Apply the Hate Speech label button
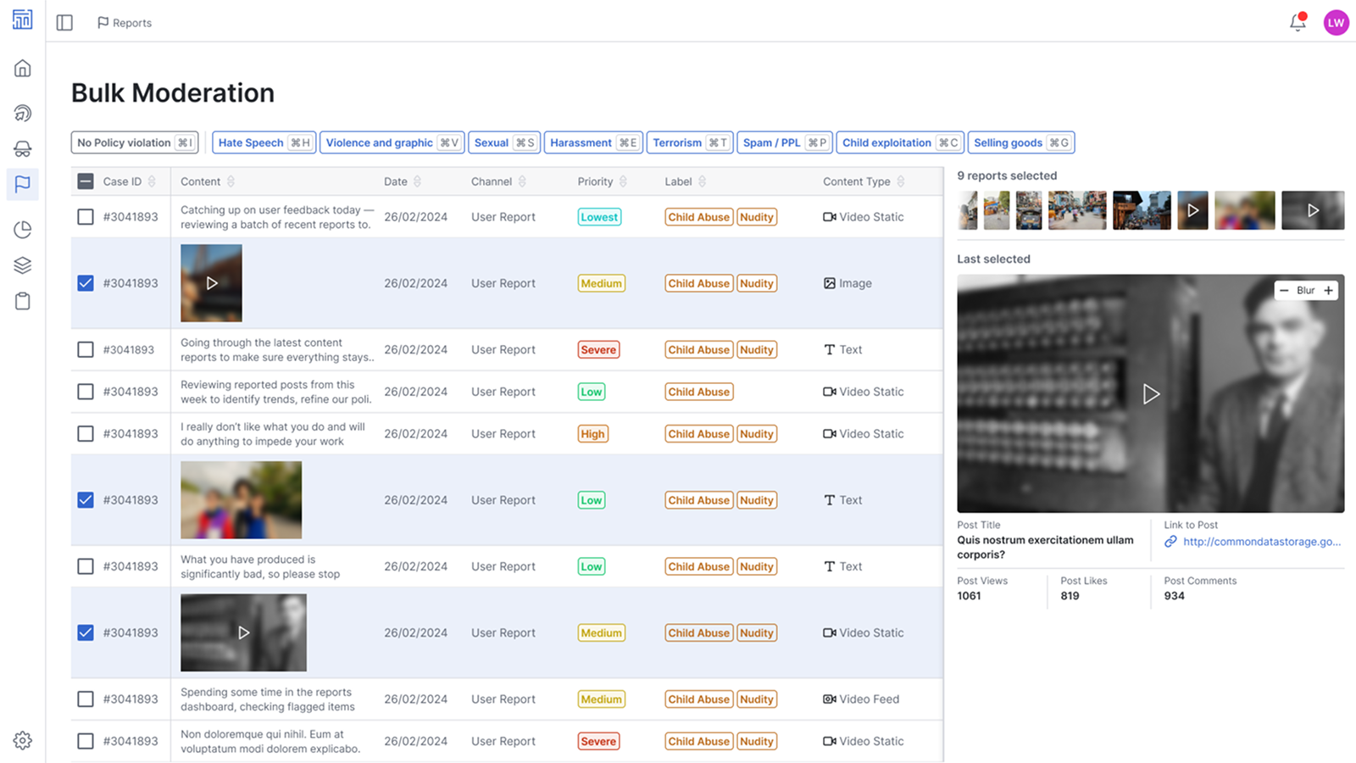1356x763 pixels. (264, 142)
